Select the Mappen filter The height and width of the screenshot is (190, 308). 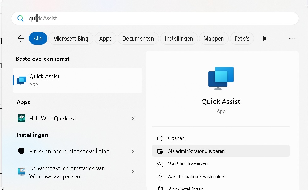[214, 38]
